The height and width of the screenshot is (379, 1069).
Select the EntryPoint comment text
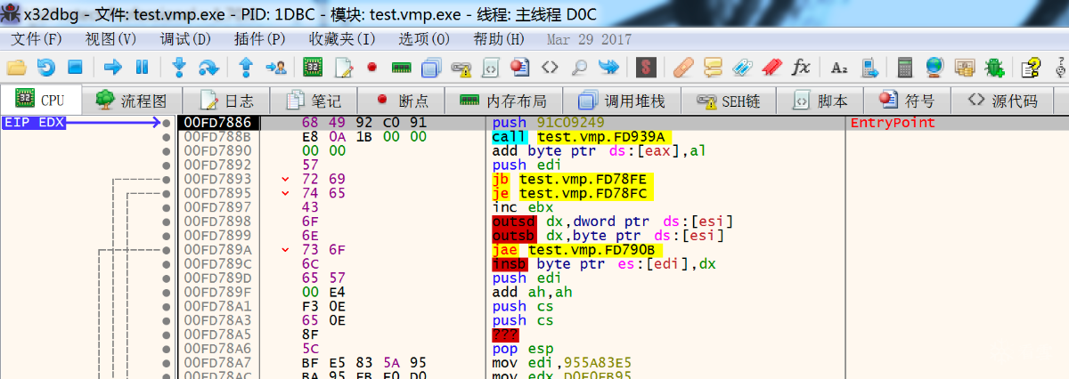point(893,123)
